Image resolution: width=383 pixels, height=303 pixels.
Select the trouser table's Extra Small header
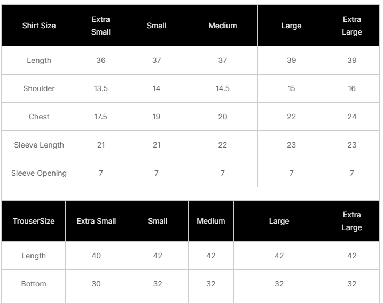(96, 221)
